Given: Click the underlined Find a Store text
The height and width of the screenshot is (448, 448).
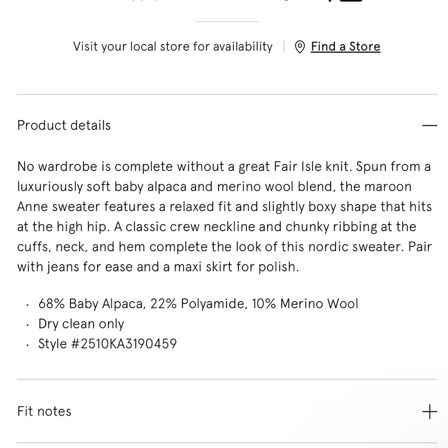Looking at the screenshot, I should click(x=345, y=46).
